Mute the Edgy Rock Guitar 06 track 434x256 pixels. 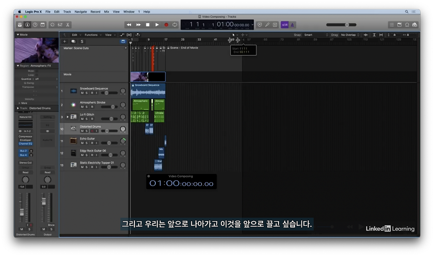(x=82, y=155)
